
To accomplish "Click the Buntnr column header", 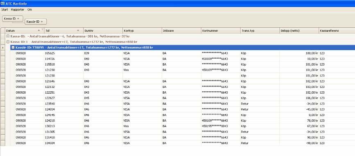I will (103, 31).
